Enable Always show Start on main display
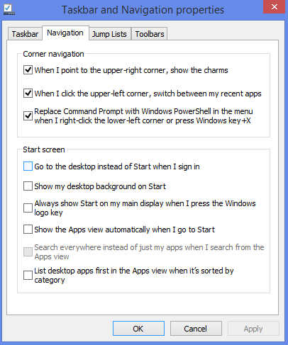This screenshot has height=345, width=288. pyautogui.click(x=28, y=208)
